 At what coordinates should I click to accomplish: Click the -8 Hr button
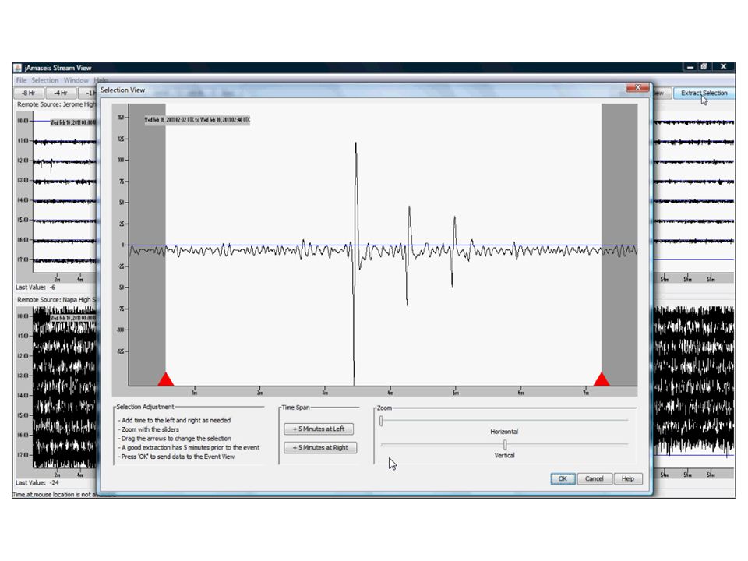(x=29, y=93)
